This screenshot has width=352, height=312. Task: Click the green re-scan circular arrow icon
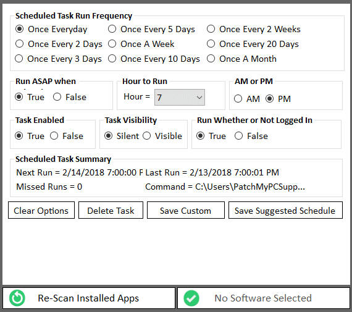17,298
